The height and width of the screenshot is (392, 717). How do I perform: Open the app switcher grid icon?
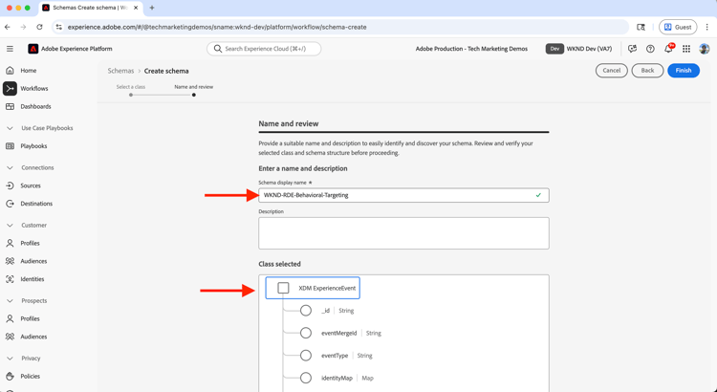686,49
